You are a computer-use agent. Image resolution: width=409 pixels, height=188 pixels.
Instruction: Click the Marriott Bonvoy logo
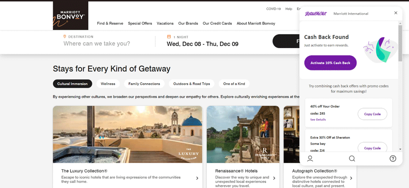[70, 16]
